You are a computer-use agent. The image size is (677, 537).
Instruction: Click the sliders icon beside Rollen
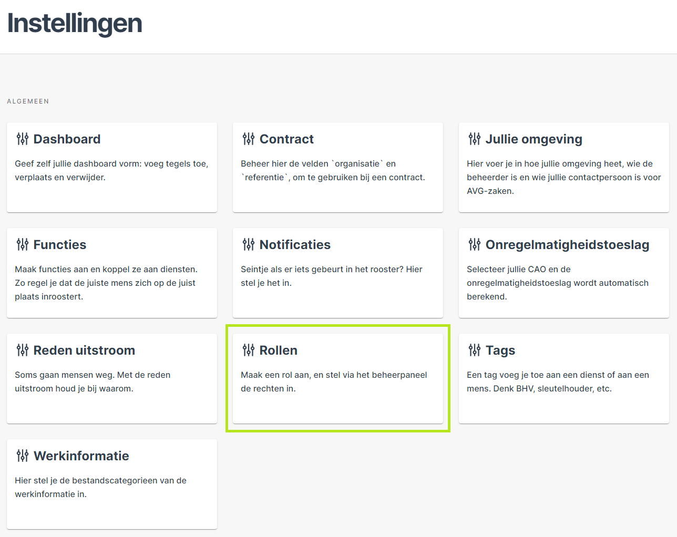248,350
